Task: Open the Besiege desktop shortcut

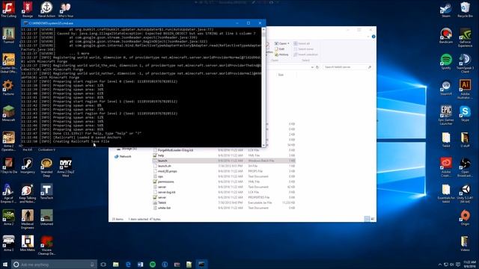Action: coord(28,10)
